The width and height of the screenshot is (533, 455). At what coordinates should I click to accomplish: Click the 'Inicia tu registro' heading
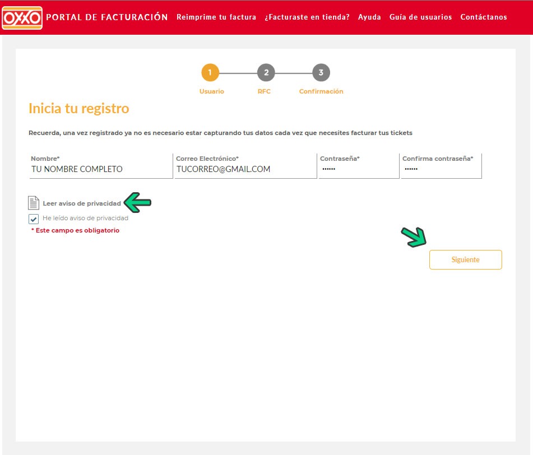79,108
